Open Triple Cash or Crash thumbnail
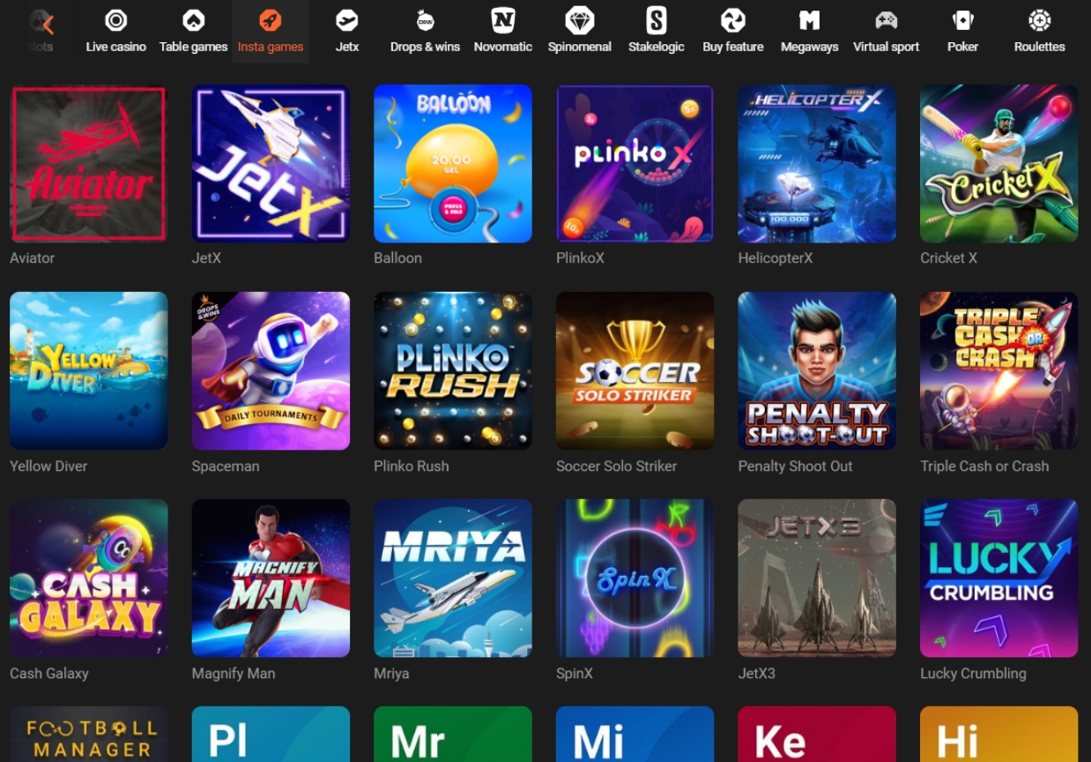 pos(998,370)
